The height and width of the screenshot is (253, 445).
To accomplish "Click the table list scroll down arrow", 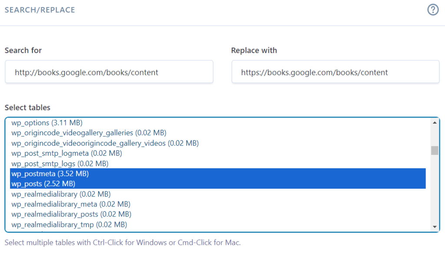I will [x=434, y=227].
